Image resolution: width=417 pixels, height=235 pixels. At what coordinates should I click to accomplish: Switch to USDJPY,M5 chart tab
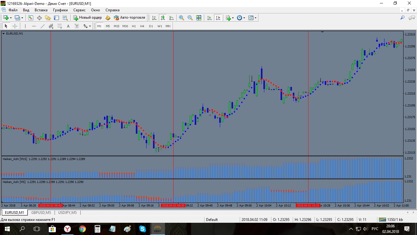67,212
